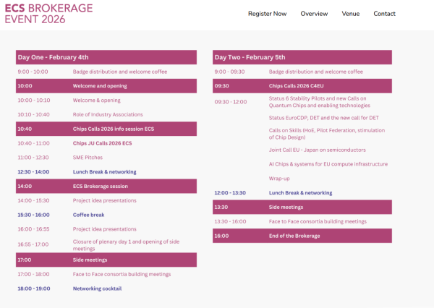Image resolution: width=434 pixels, height=308 pixels.
Task: Select the Chips Calls 2026 info session row
Action: pos(113,129)
